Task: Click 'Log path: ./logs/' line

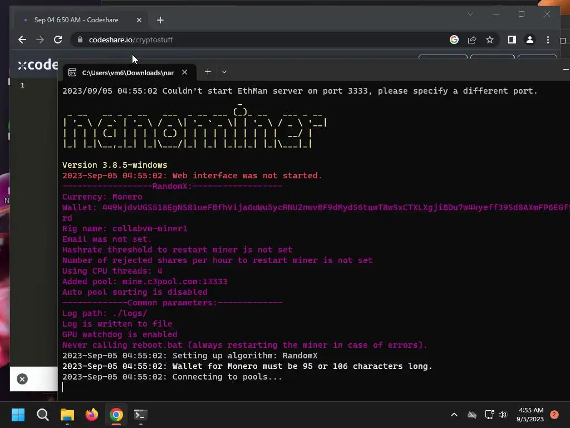Action: [105, 313]
